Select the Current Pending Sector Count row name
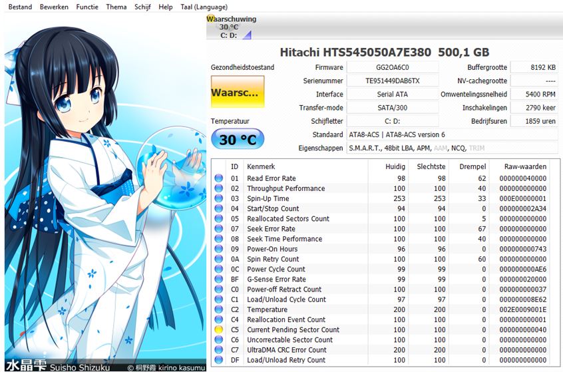The height and width of the screenshot is (372, 563). [293, 329]
